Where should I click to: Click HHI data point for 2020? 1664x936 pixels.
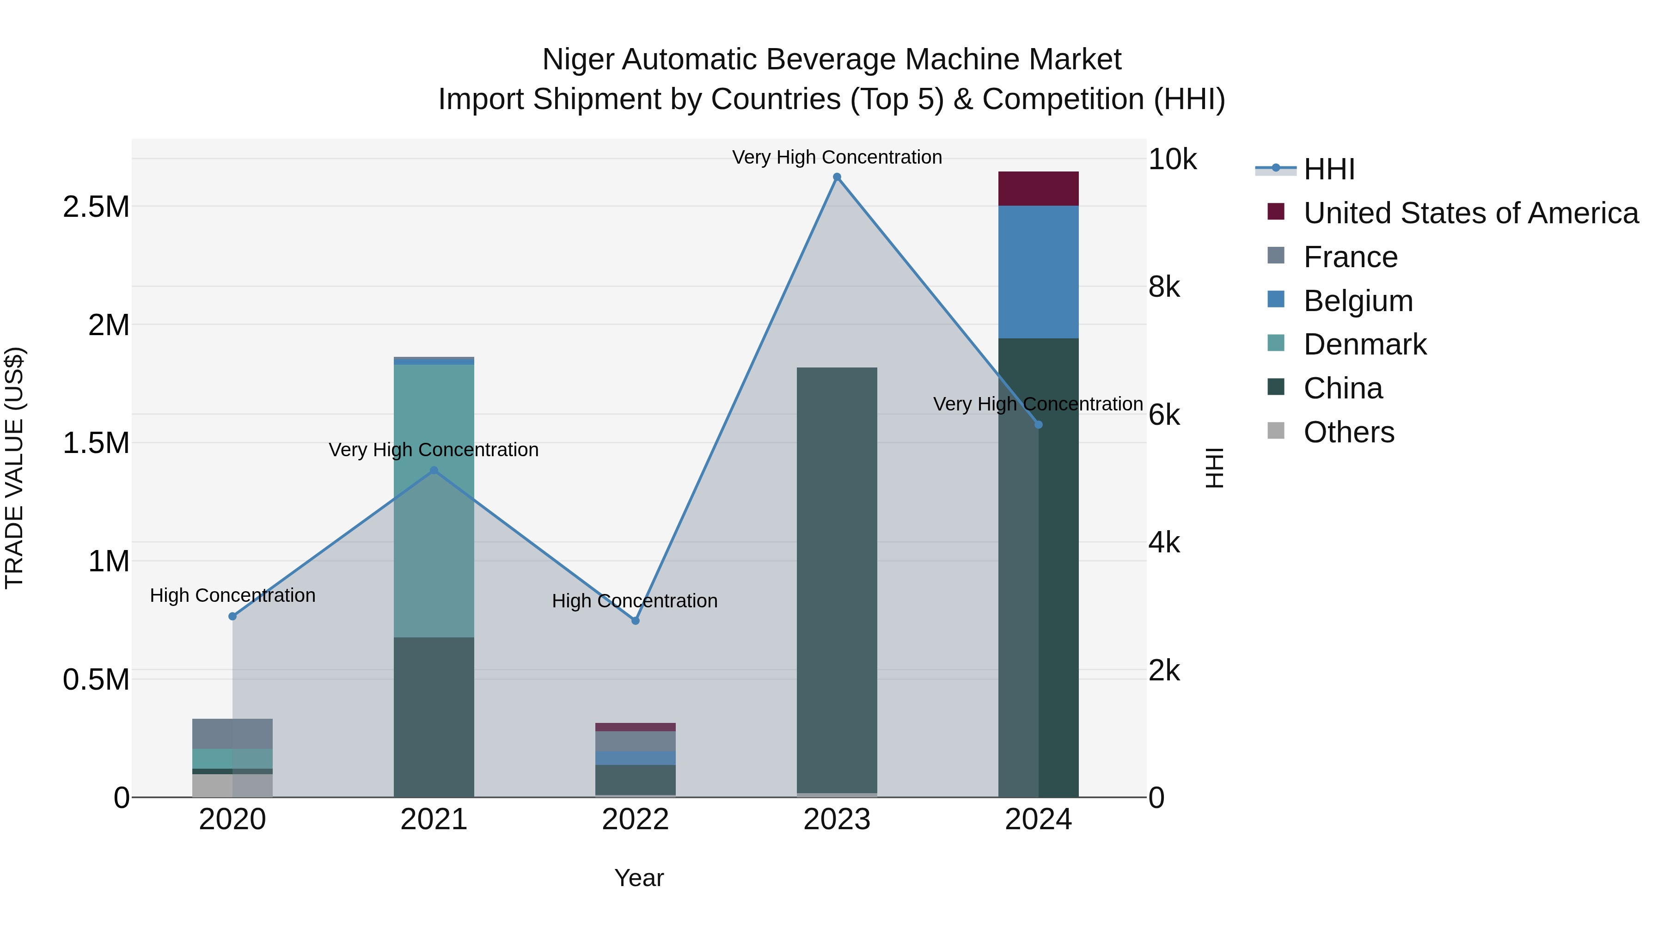[x=232, y=616]
